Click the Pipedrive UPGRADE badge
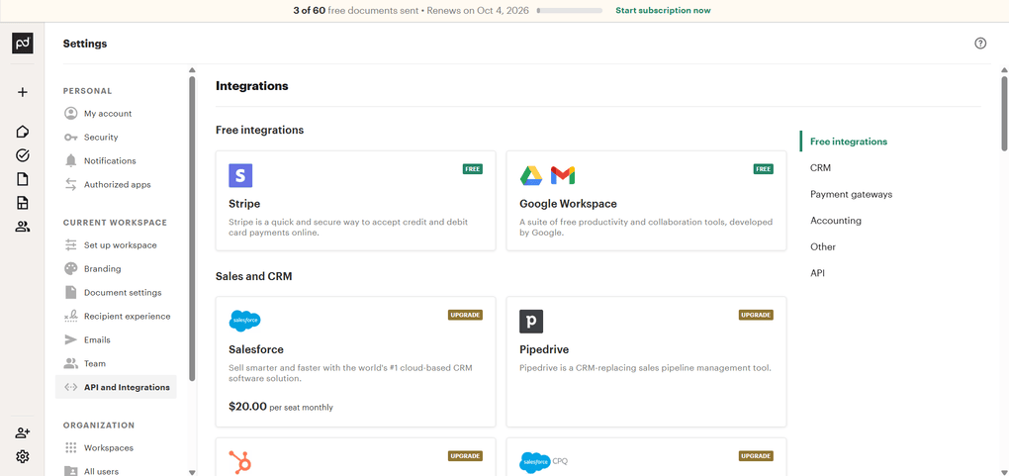This screenshot has height=476, width=1009. (x=756, y=315)
